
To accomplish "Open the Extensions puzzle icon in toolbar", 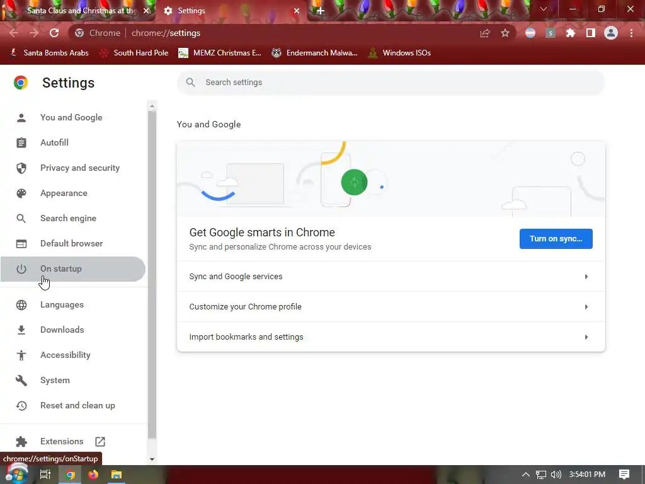I will click(571, 33).
